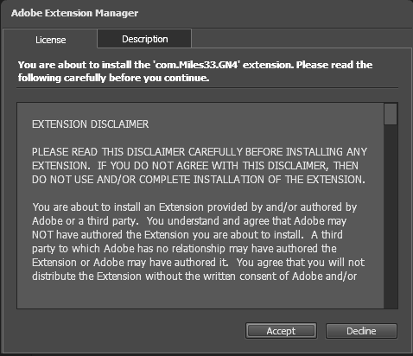This screenshot has width=413, height=356.
Task: Click empty area at bottom of license text box
Action: [200, 296]
